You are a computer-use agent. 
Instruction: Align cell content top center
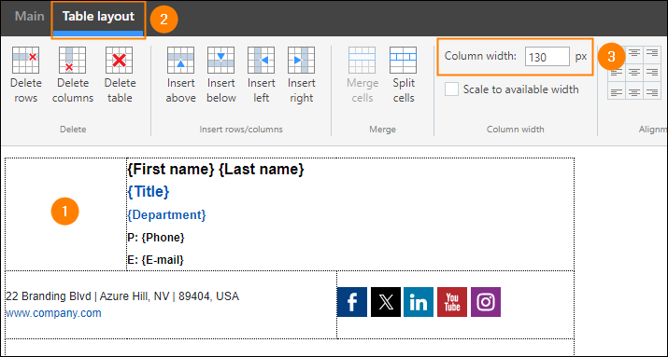coord(634,53)
